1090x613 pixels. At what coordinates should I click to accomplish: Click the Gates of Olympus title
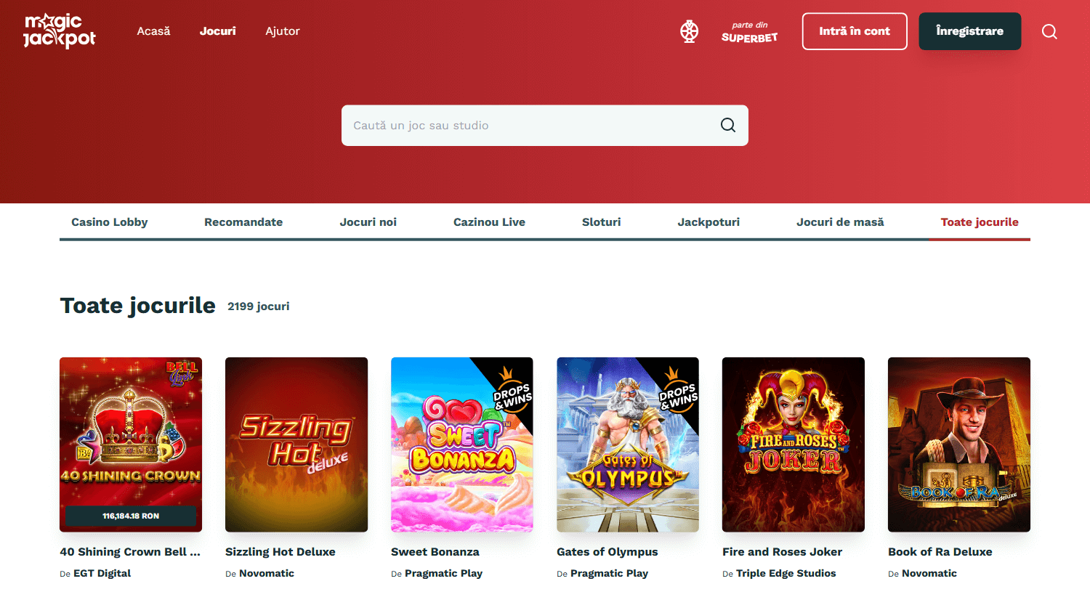click(607, 552)
